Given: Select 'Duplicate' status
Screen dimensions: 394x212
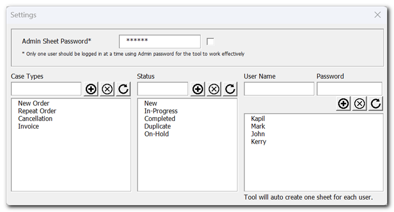Looking at the screenshot, I should [x=157, y=126].
